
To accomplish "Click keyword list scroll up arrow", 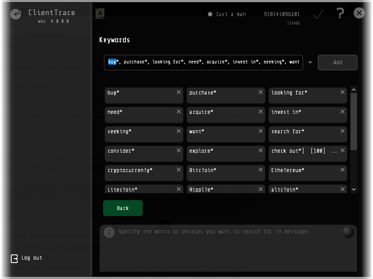I will coord(354,90).
